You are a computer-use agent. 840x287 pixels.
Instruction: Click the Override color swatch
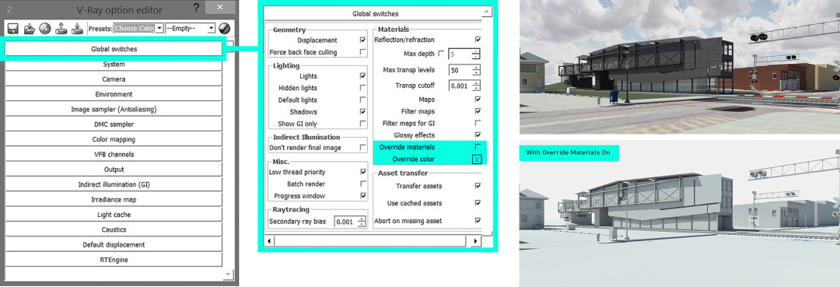point(477,159)
